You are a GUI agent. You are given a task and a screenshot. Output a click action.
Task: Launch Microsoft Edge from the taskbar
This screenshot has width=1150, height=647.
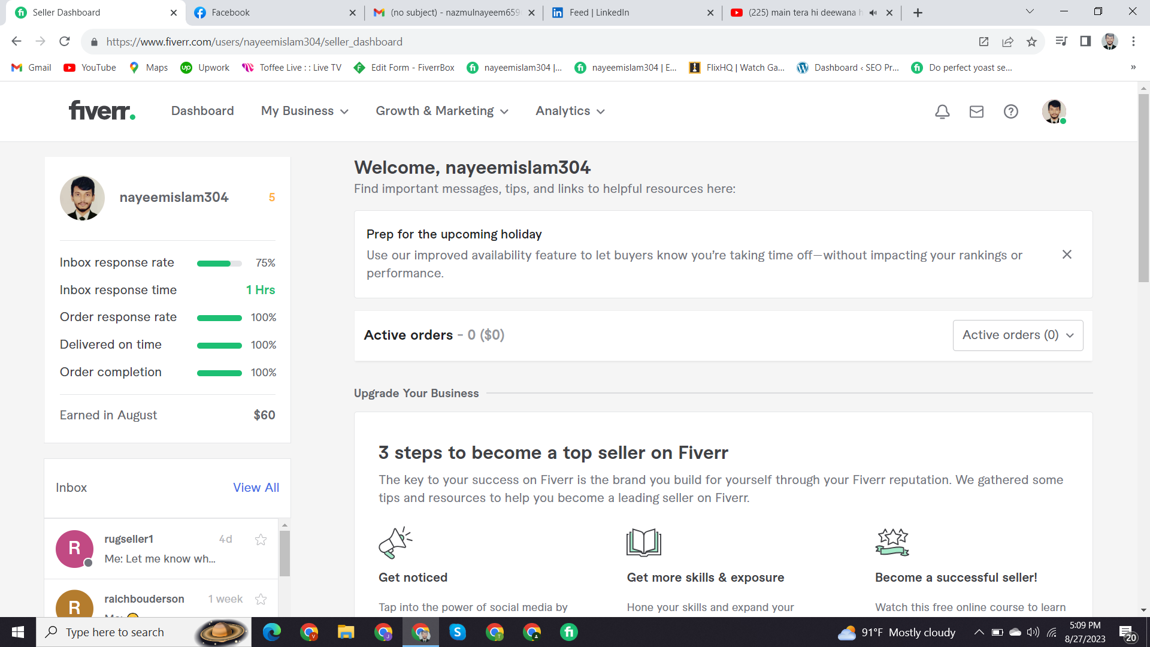click(x=272, y=632)
